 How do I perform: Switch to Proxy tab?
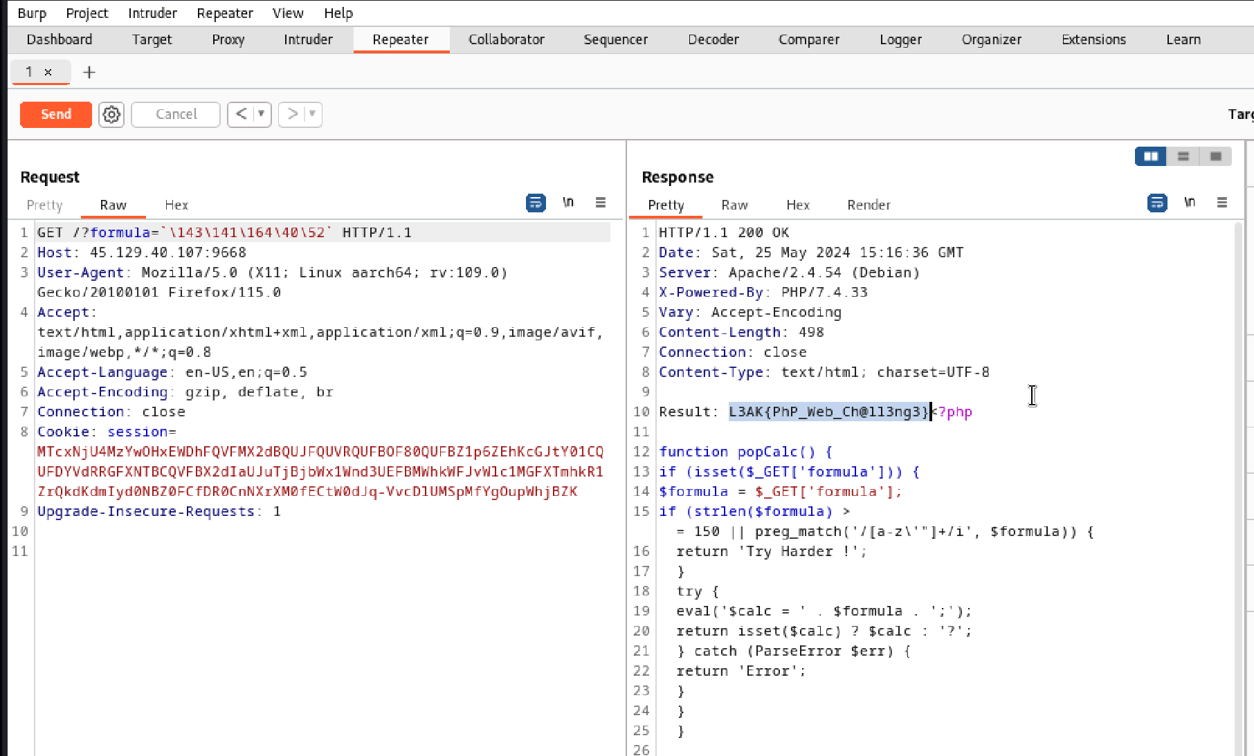(228, 39)
